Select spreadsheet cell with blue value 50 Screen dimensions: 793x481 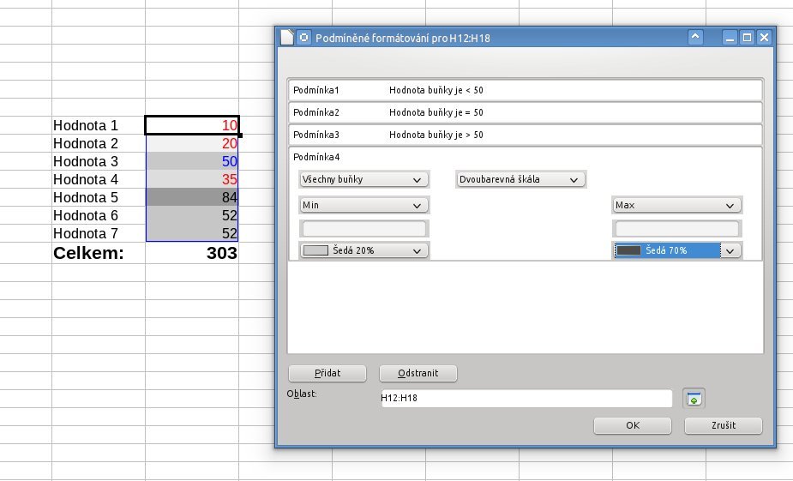[x=192, y=161]
